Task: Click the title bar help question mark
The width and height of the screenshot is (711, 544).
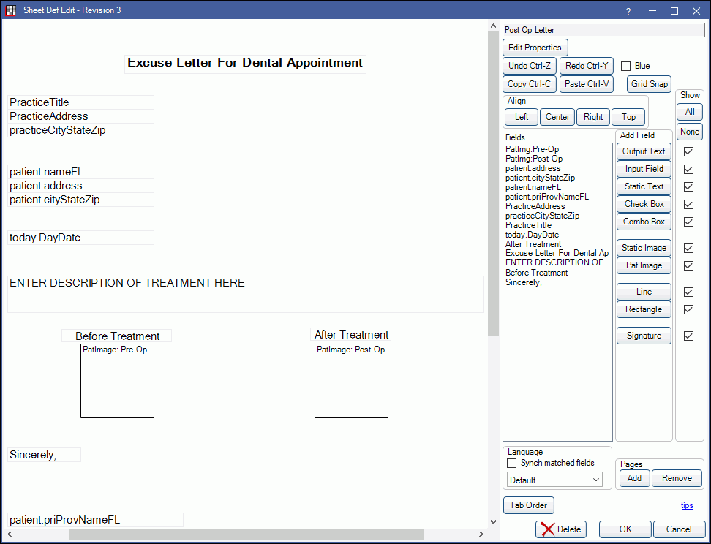Action: pyautogui.click(x=628, y=10)
